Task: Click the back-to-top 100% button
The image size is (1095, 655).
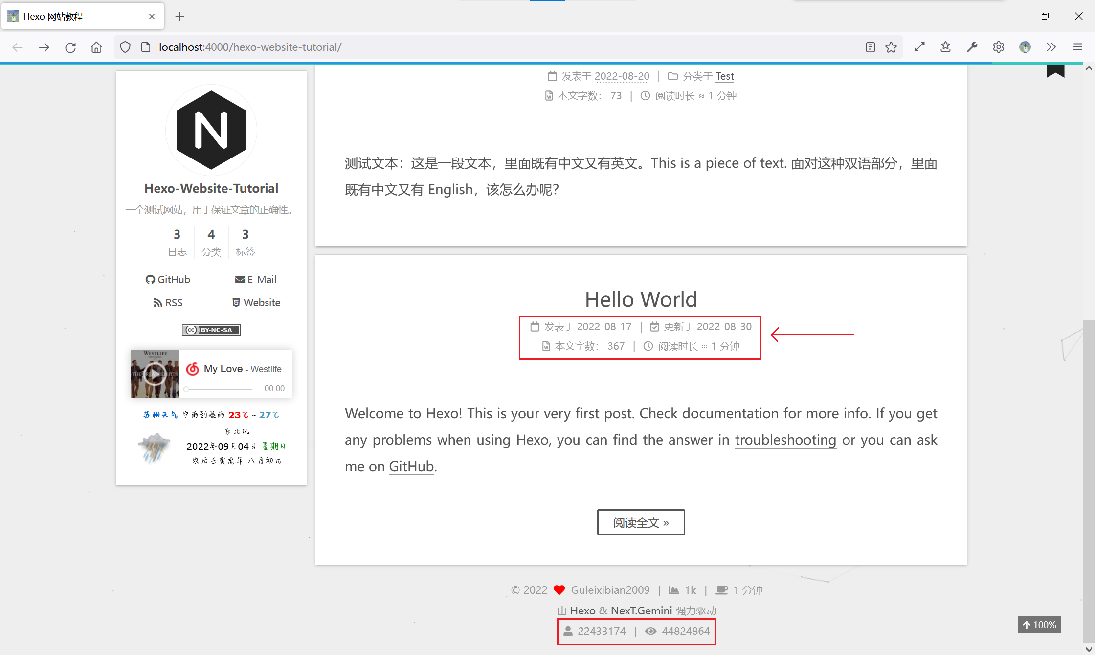Action: click(1039, 625)
